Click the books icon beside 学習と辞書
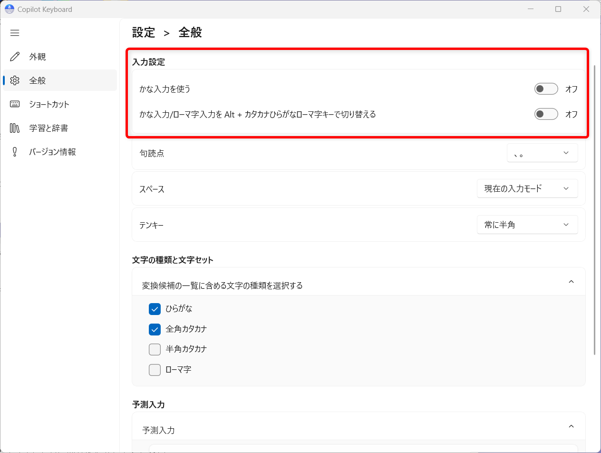 (15, 128)
